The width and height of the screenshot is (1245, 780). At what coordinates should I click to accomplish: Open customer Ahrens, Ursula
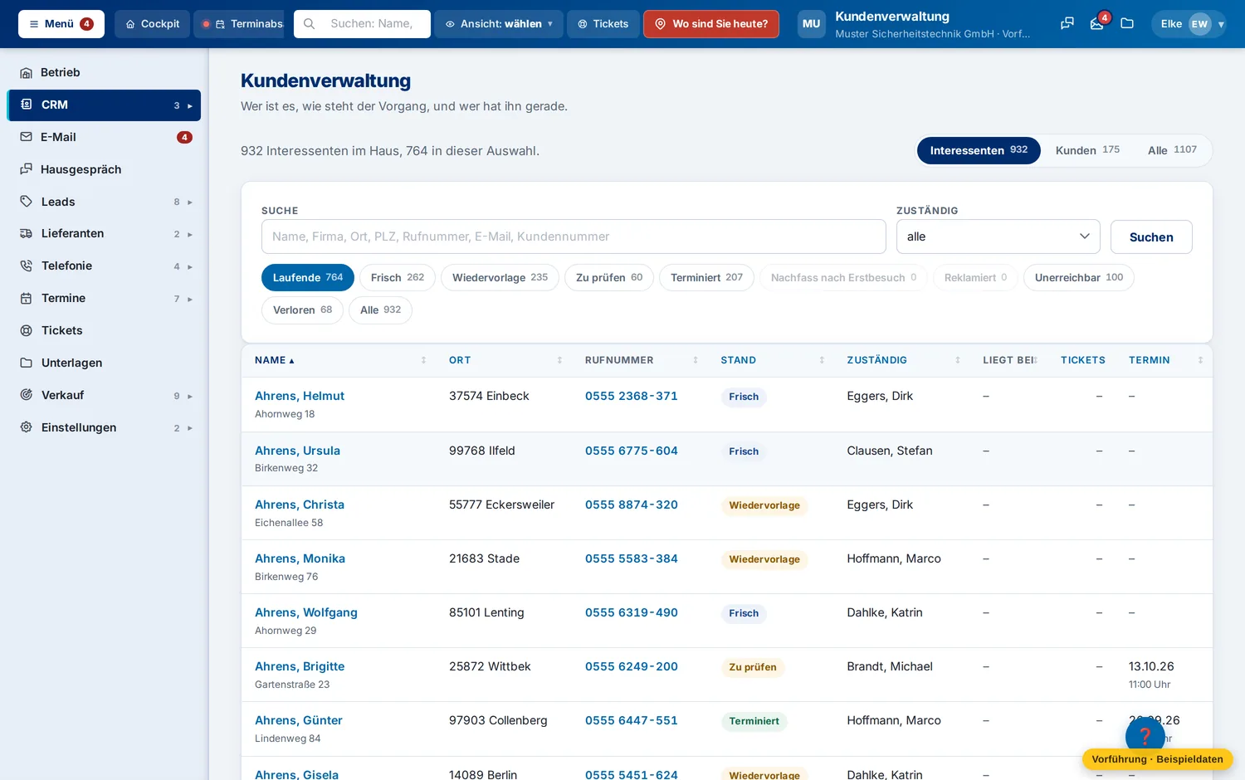tap(297, 451)
